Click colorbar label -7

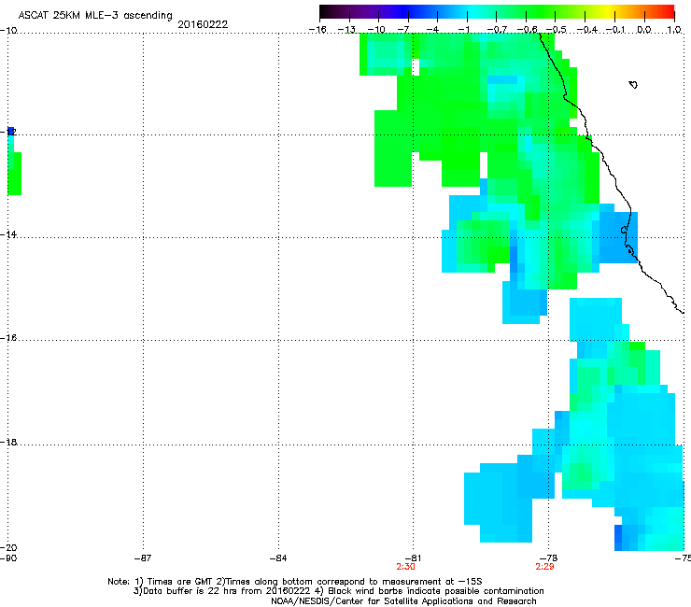403,30
